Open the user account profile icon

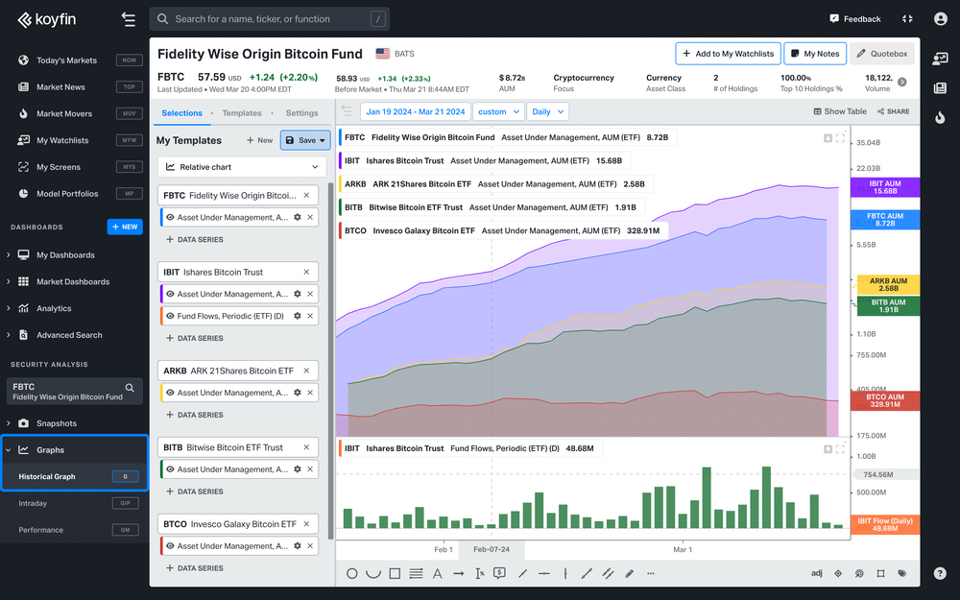point(941,19)
